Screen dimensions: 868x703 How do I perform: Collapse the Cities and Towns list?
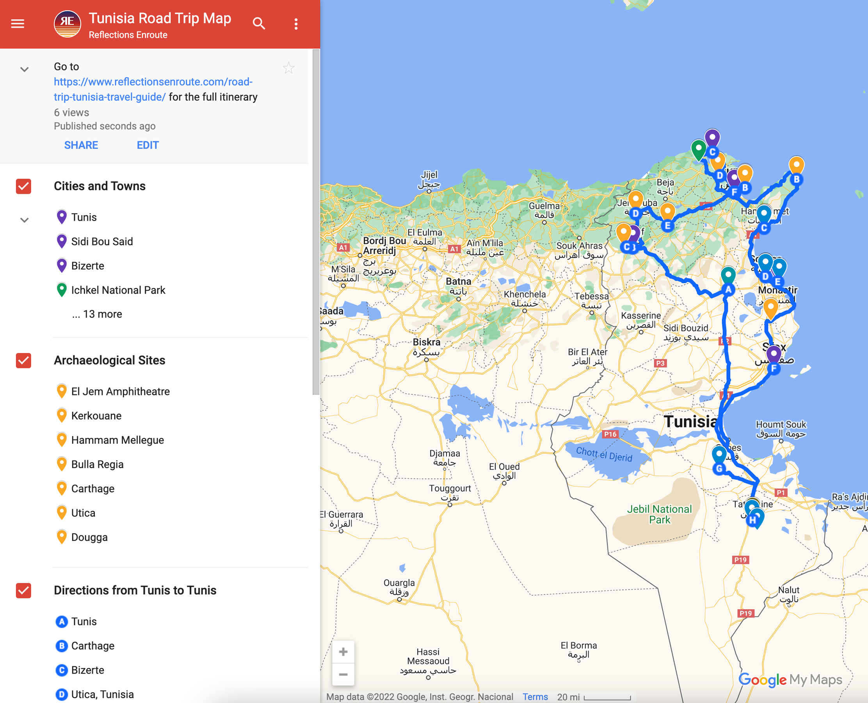click(24, 220)
